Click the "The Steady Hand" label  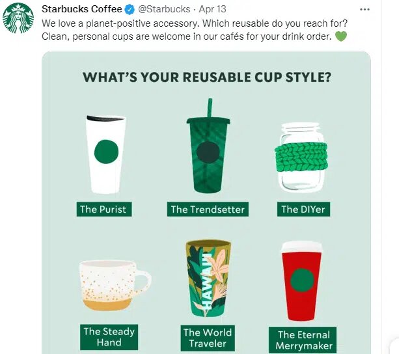pos(109,336)
